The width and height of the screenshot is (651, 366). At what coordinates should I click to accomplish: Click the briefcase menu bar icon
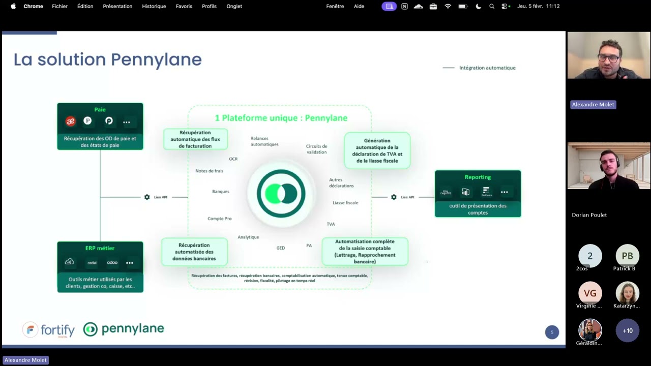[433, 6]
